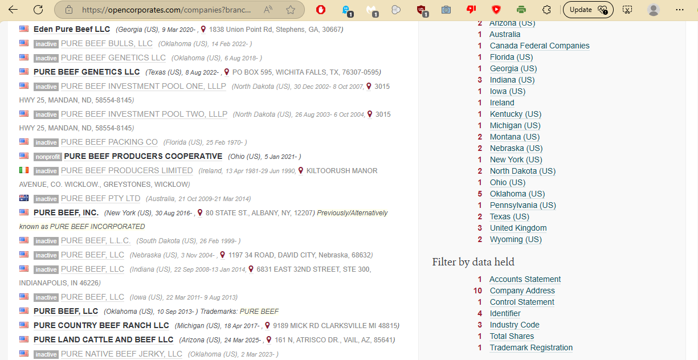This screenshot has width=698, height=360.
Task: Click the camera screenshot extension icon
Action: pos(446,10)
